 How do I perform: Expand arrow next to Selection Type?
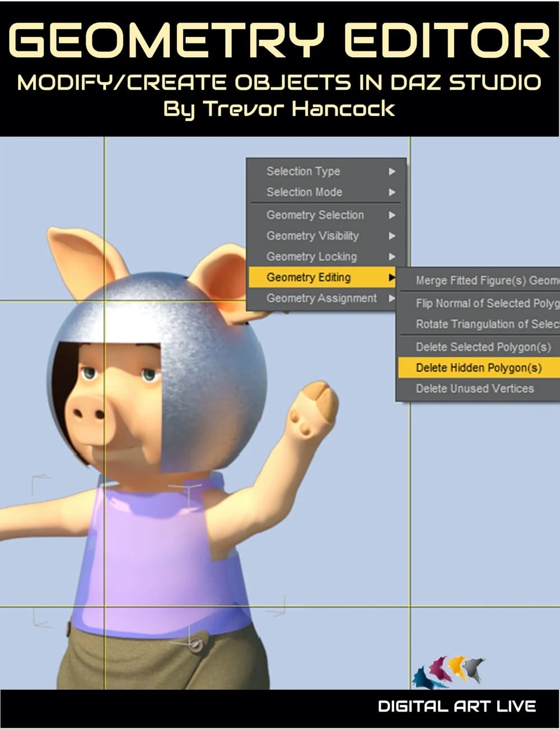(x=393, y=172)
